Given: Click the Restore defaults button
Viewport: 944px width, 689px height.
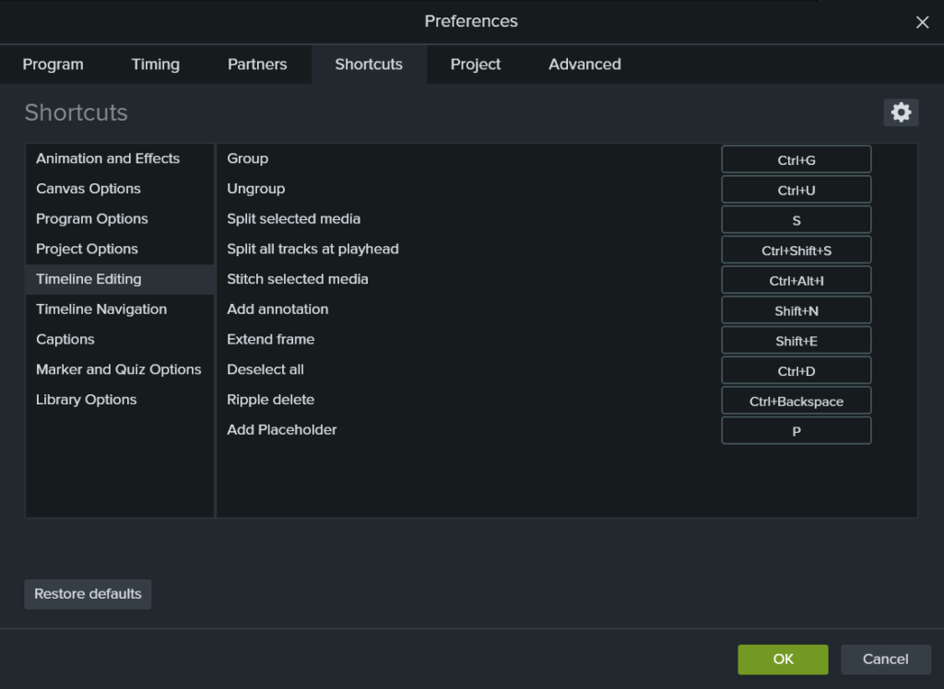Looking at the screenshot, I should (88, 594).
